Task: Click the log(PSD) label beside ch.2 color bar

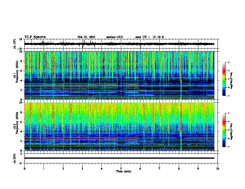Action: [231, 132]
